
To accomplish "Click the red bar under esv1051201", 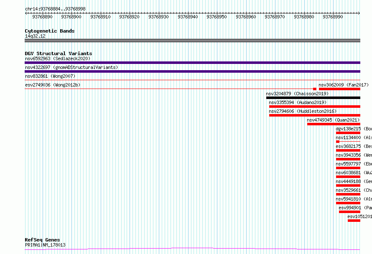I will [354, 221].
